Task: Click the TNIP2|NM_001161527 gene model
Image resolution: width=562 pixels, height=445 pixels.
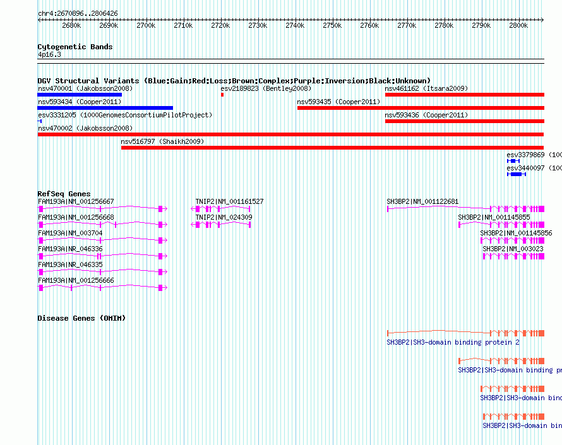Action: [x=220, y=208]
